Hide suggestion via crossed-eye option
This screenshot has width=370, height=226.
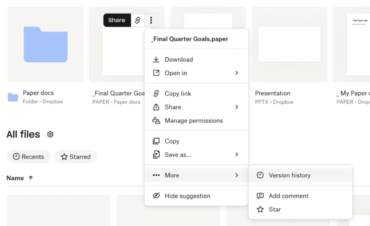coord(181,196)
